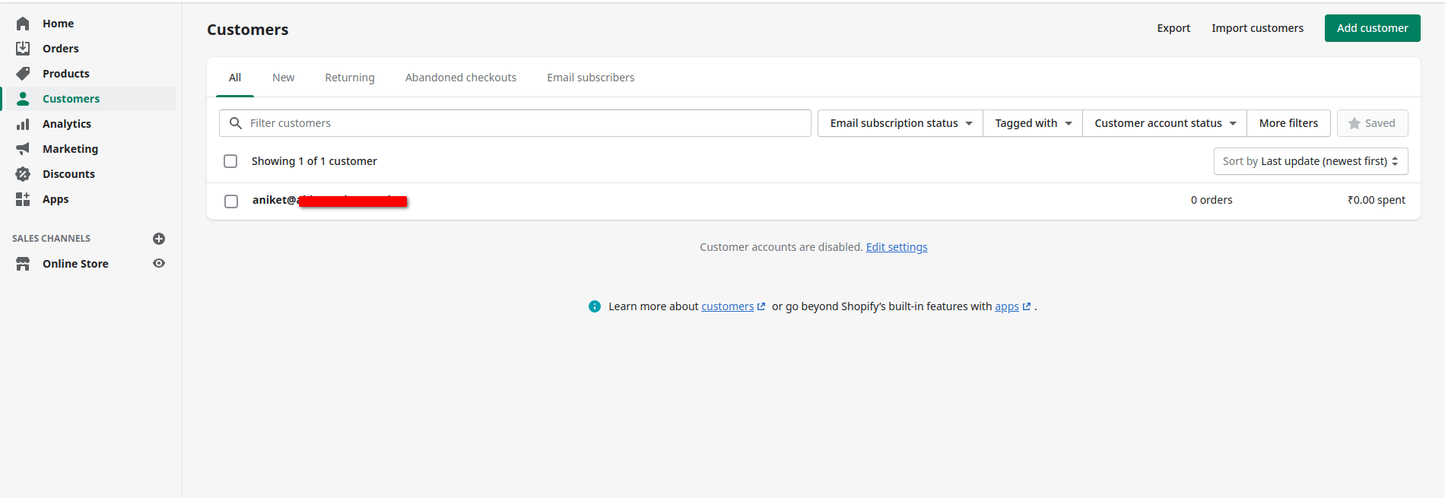Screen dimensions: 1445x498
Task: Open the customers help link
Action: [x=727, y=306]
